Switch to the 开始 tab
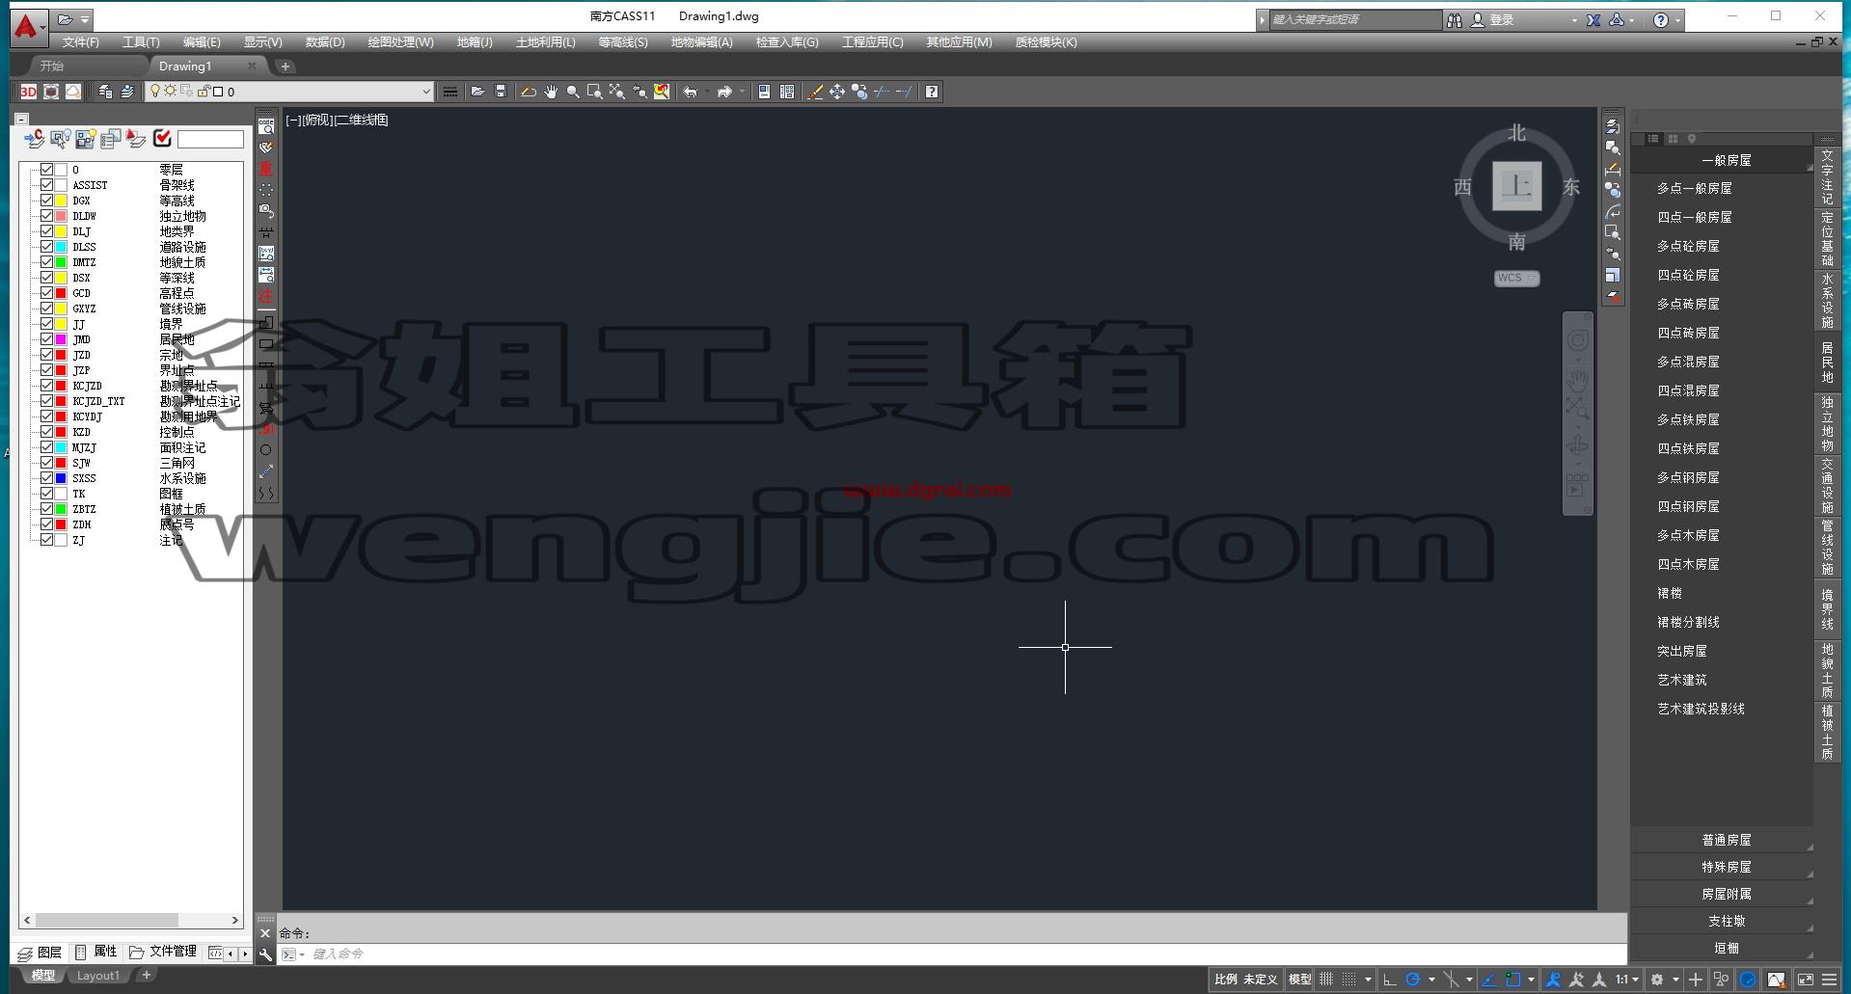Screen dimensions: 1851x994 coord(52,66)
